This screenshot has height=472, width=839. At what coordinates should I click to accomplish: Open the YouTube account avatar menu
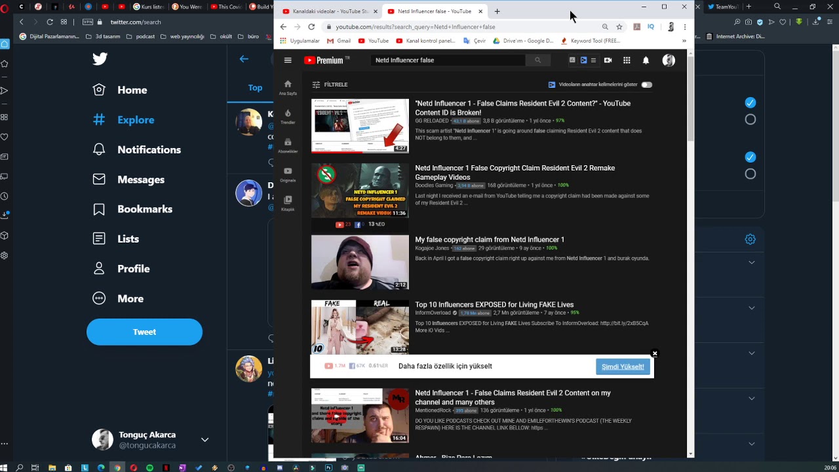click(x=669, y=60)
